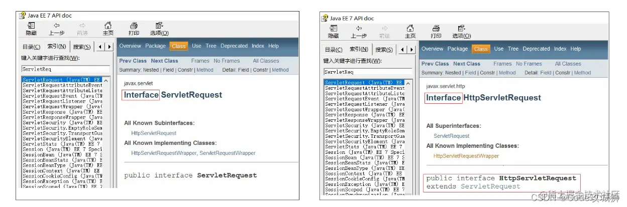Open Deprecated in HttpServletRequest doc window navbar
The height and width of the screenshot is (207, 627).
click(536, 49)
